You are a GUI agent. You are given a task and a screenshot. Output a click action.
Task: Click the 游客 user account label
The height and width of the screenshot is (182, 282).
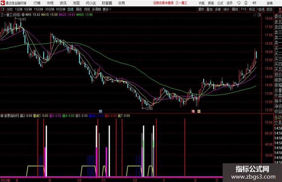(x=270, y=3)
